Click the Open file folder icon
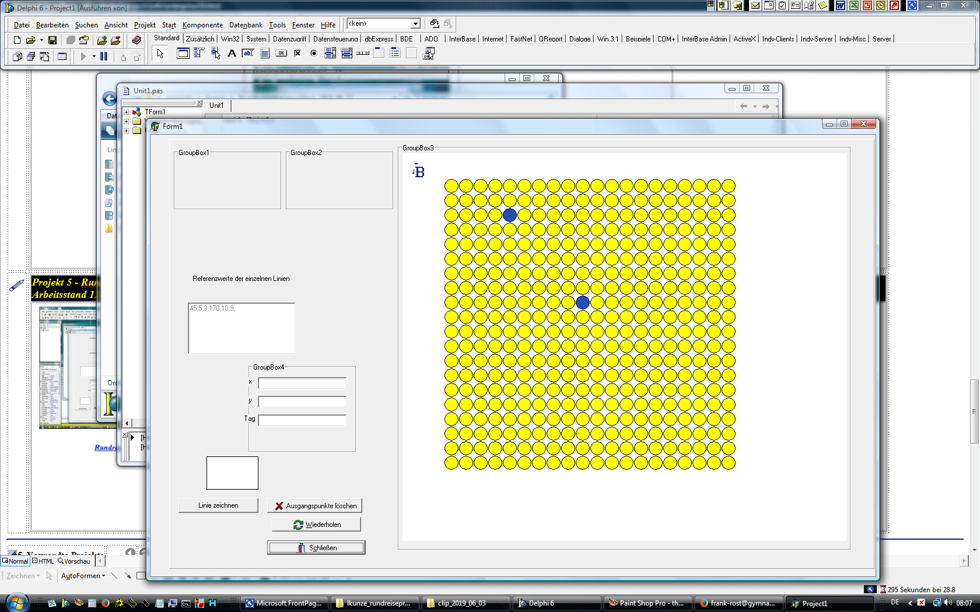The width and height of the screenshot is (980, 612). (30, 40)
